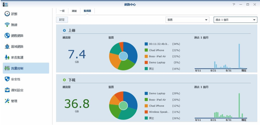The height and width of the screenshot is (126, 260).
Task: Open the 網際網路 globe icon
Action: point(7,36)
